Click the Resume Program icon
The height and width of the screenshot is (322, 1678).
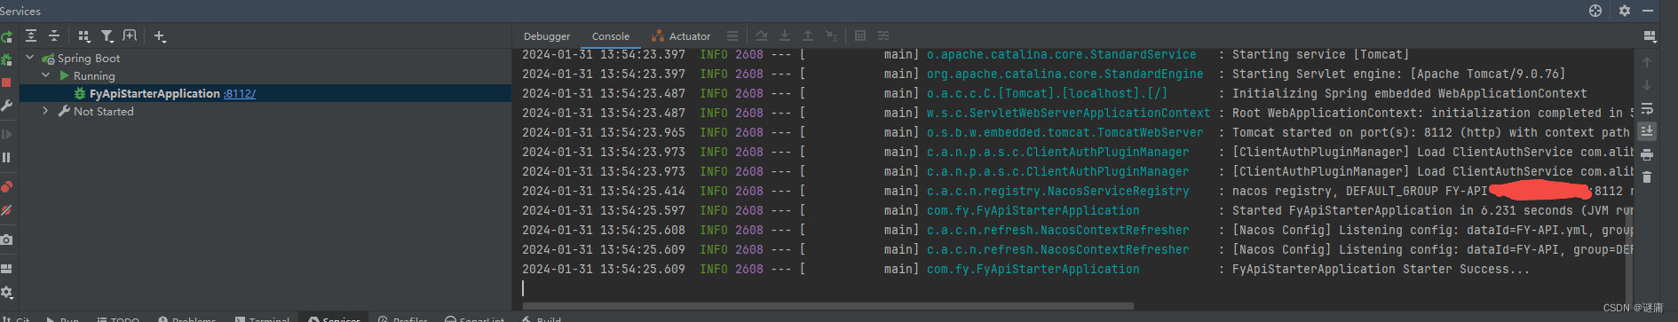point(6,135)
